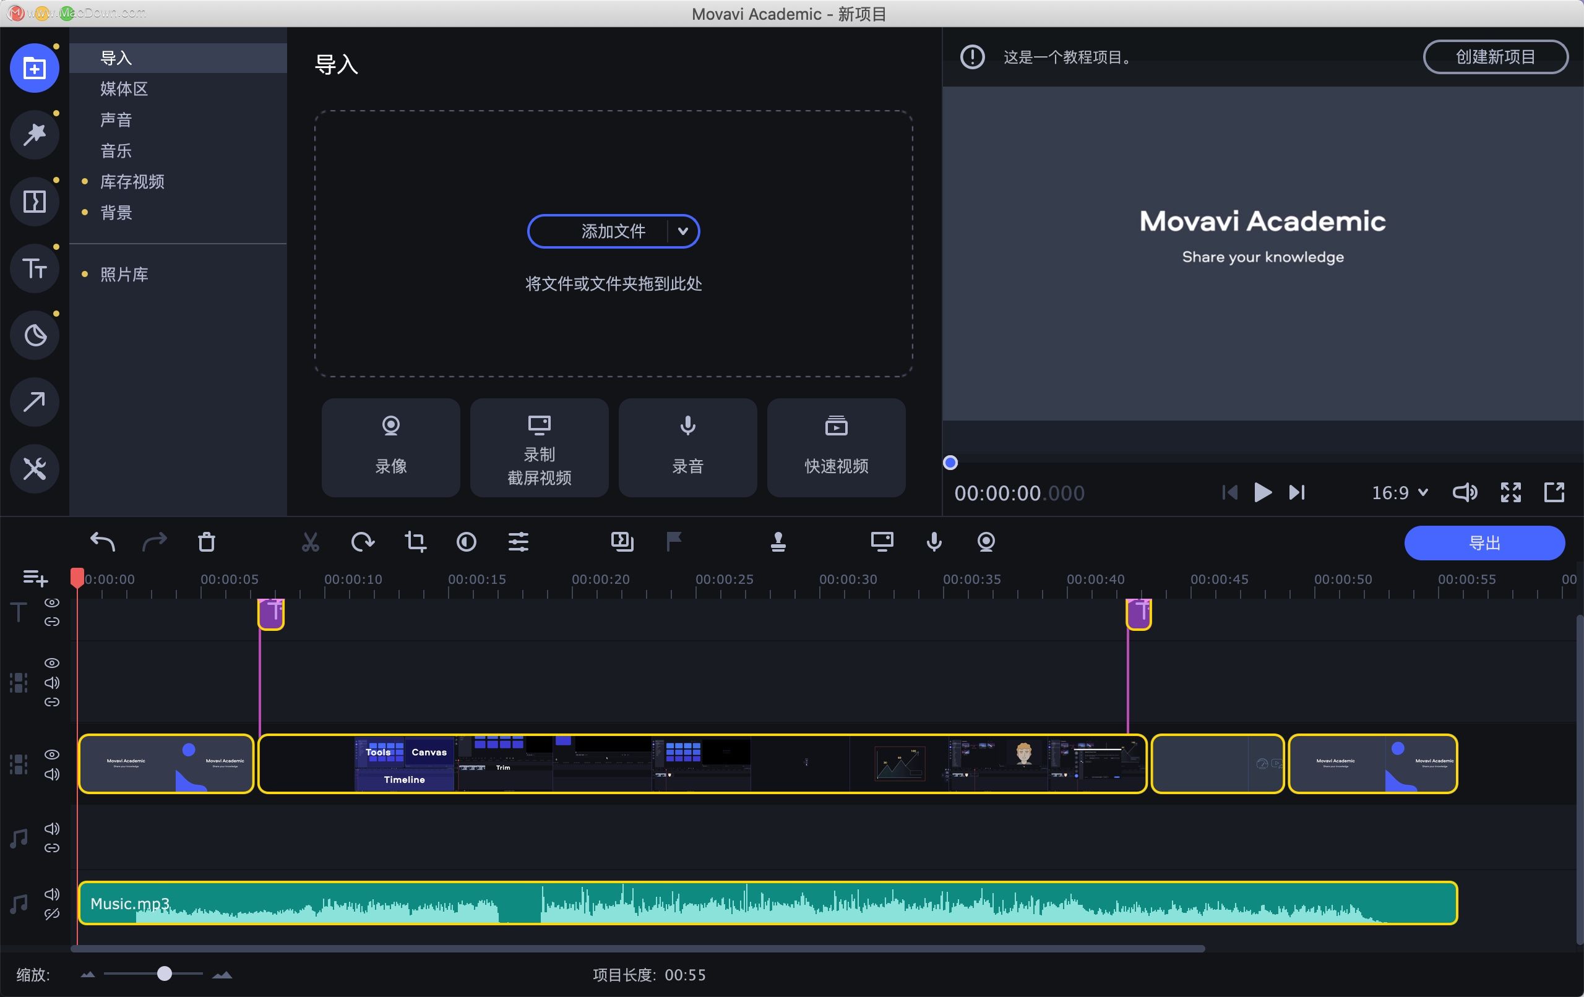This screenshot has width=1584, height=997.
Task: Mute the main video track audio
Action: (52, 774)
